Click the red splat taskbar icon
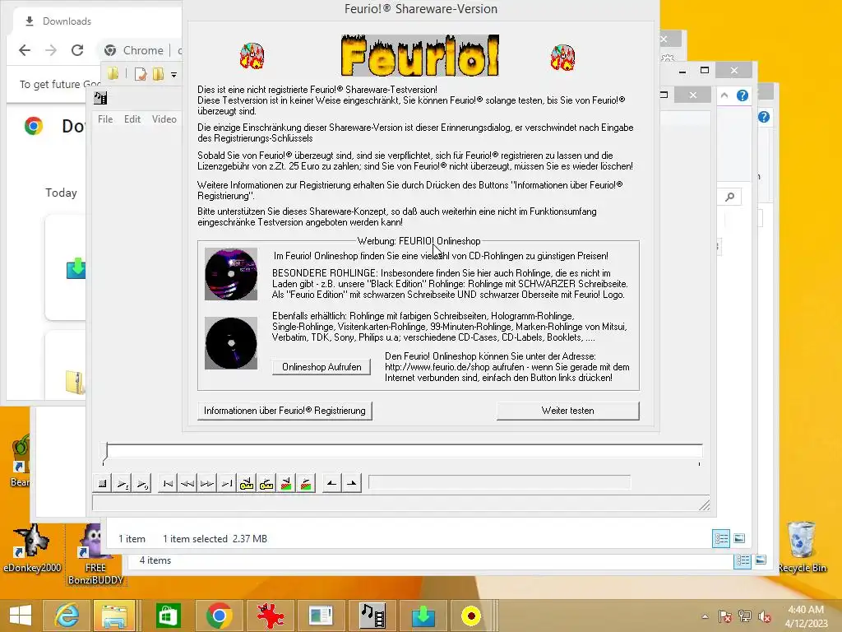 pyautogui.click(x=270, y=616)
